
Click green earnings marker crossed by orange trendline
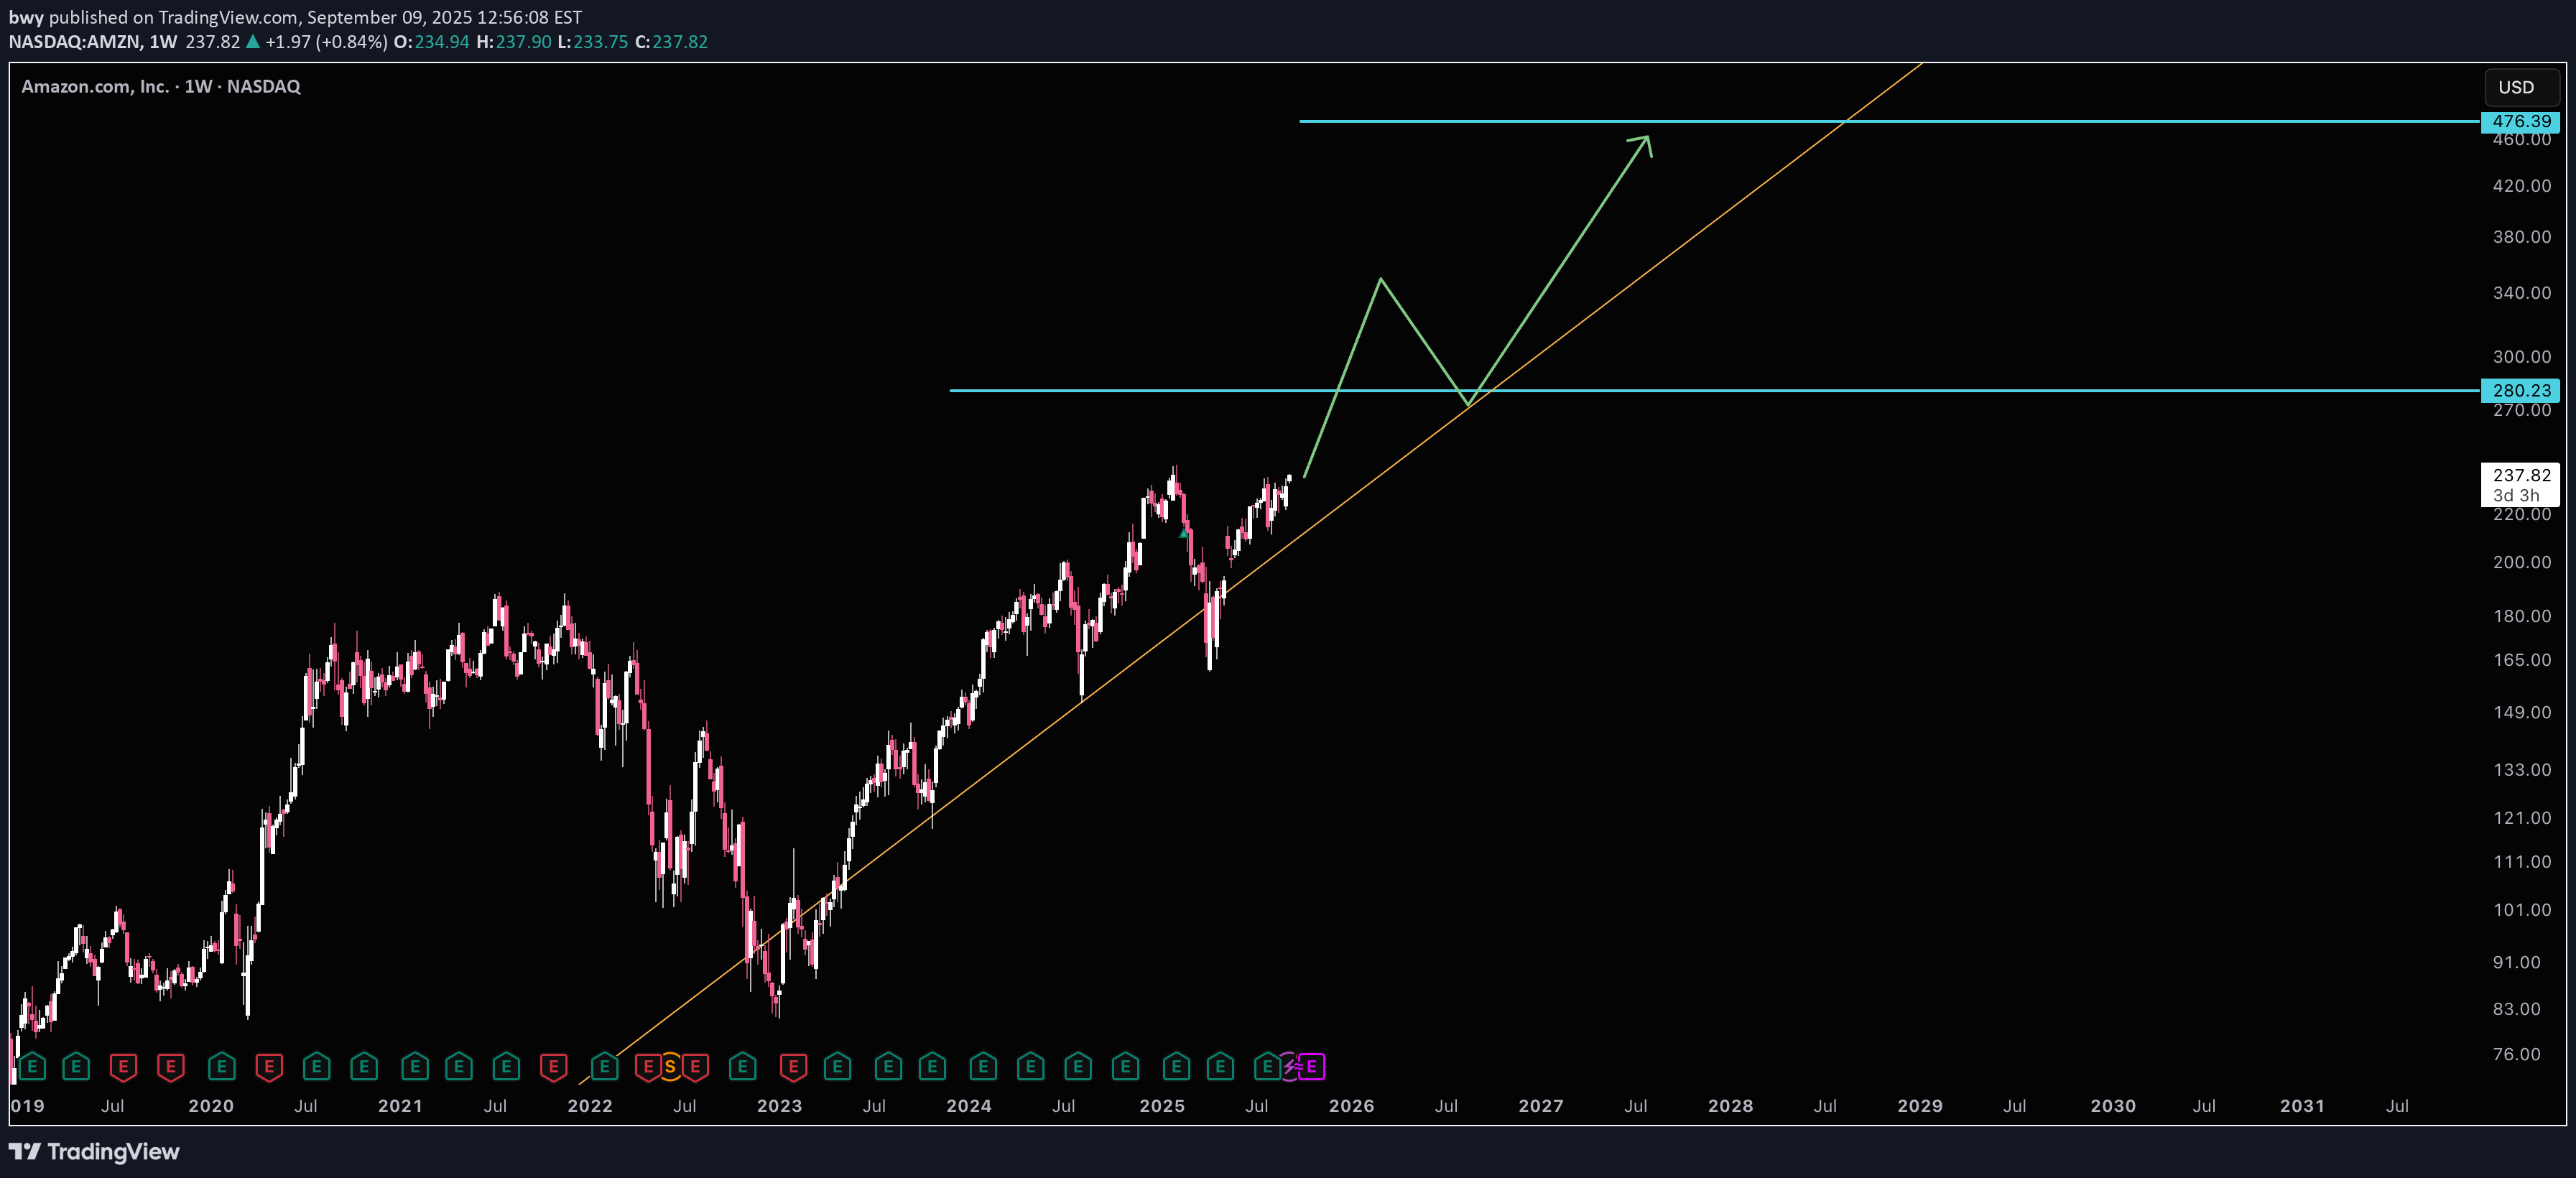pos(604,1067)
